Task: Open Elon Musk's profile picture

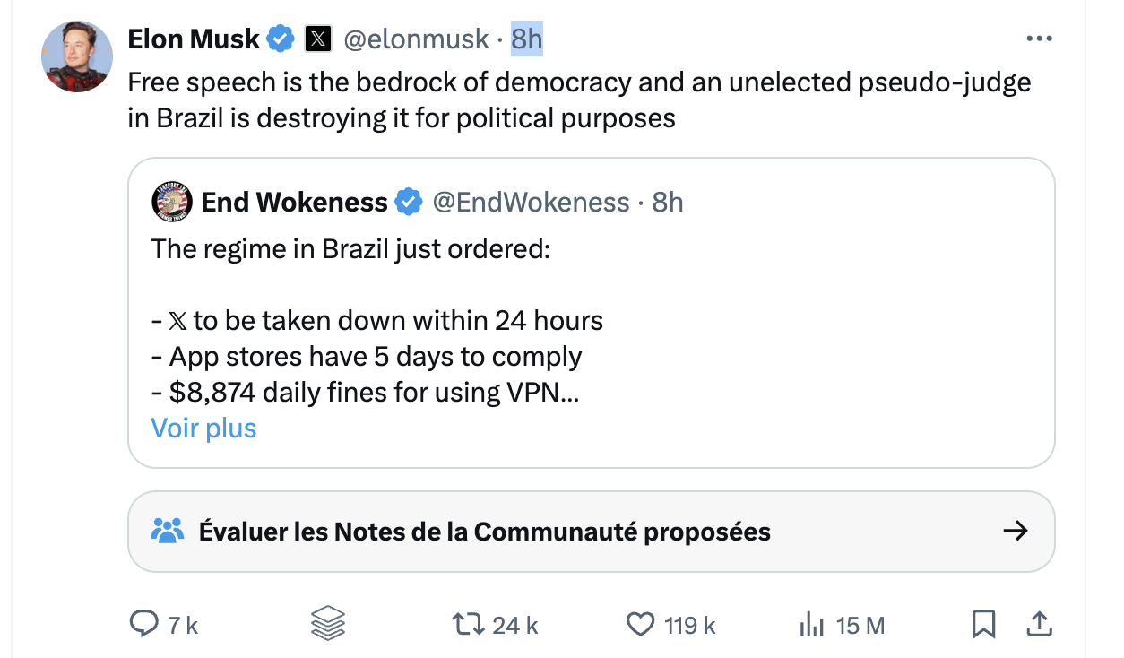Action: coord(77,56)
